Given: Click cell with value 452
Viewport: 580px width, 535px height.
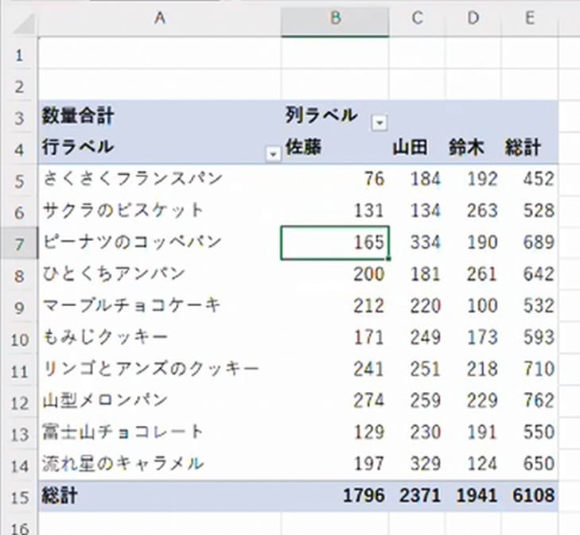Looking at the screenshot, I should tap(530, 179).
